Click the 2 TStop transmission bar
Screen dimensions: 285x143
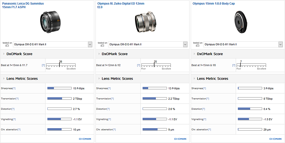coord(59,99)
